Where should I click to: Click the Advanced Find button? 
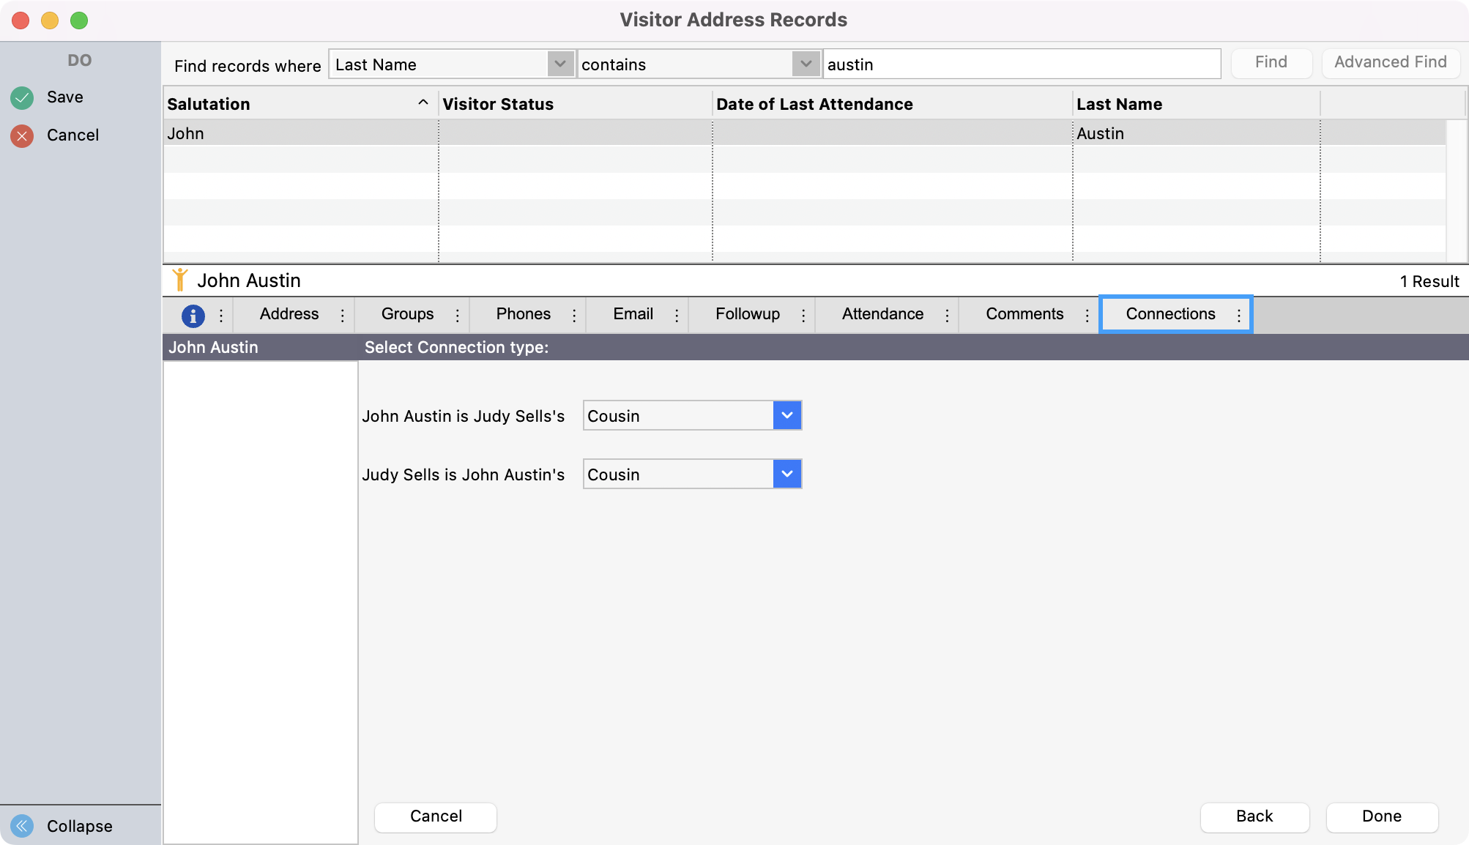1390,62
